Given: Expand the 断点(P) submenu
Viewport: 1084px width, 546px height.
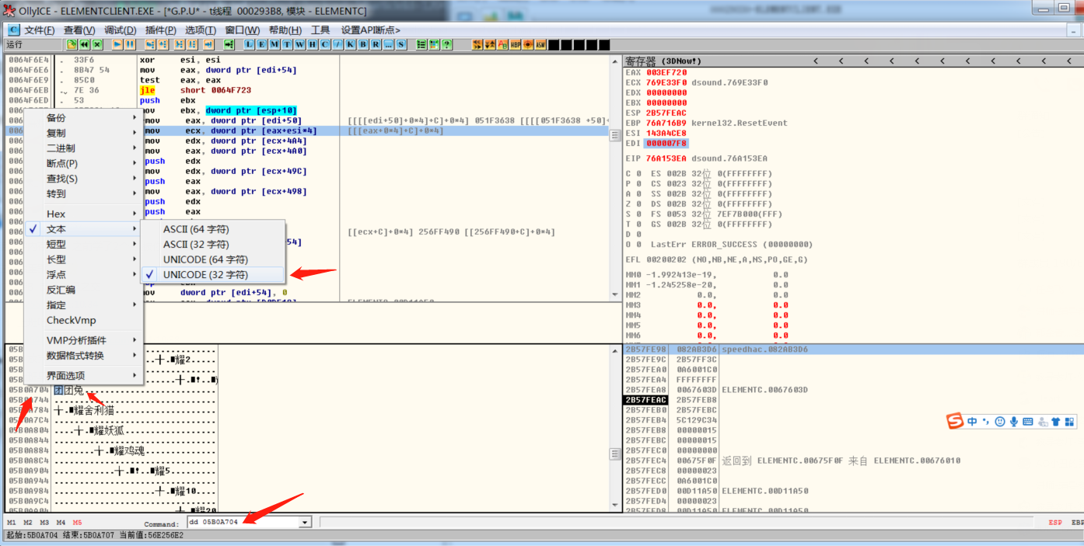Looking at the screenshot, I should [x=83, y=164].
